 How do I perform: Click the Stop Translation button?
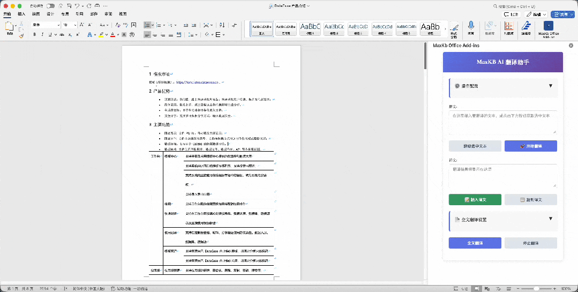pos(530,243)
